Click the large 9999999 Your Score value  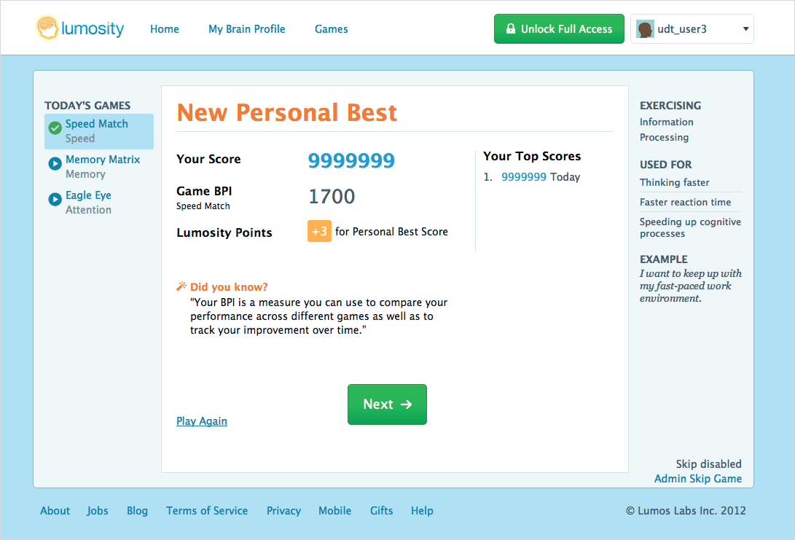coord(351,161)
